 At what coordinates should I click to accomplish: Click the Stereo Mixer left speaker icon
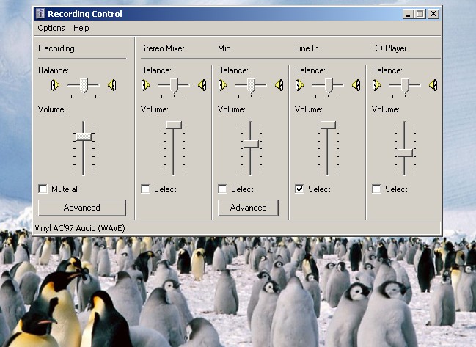pyautogui.click(x=145, y=85)
